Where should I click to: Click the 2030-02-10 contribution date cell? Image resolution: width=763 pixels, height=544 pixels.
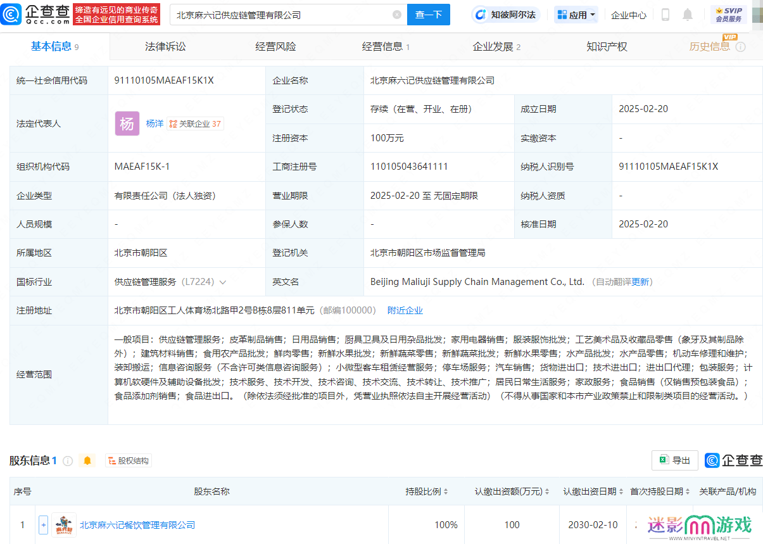(x=593, y=525)
